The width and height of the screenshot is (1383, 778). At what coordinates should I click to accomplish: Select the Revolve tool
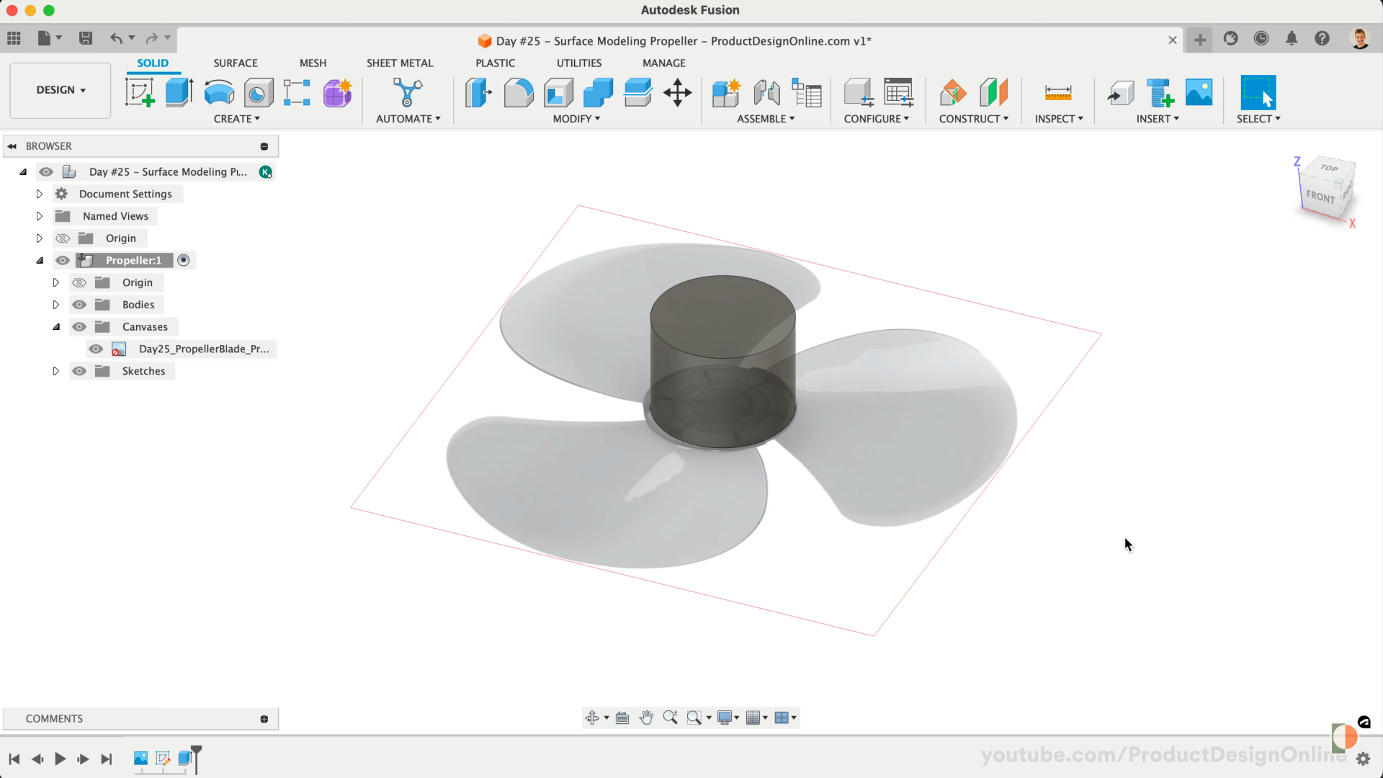click(x=219, y=93)
